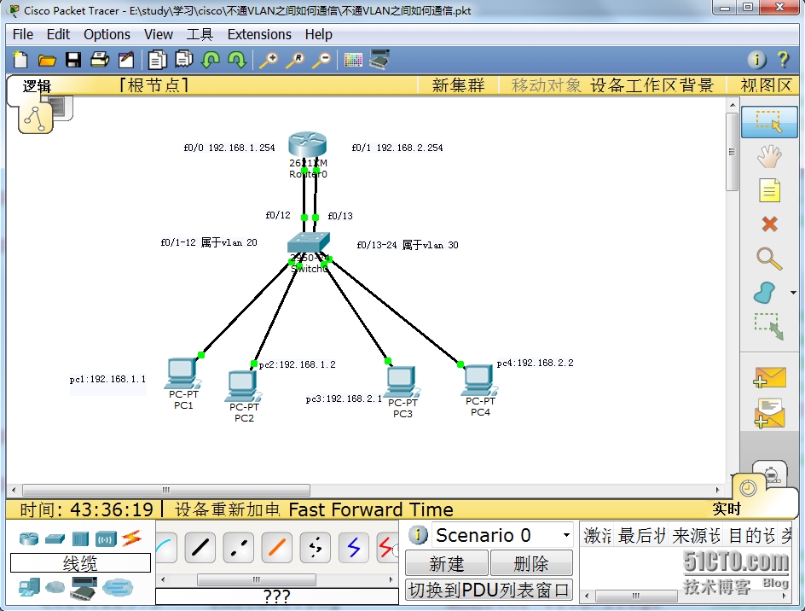Open the Drawing Palette icon
Screen dimensions: 805x611
tap(353, 61)
